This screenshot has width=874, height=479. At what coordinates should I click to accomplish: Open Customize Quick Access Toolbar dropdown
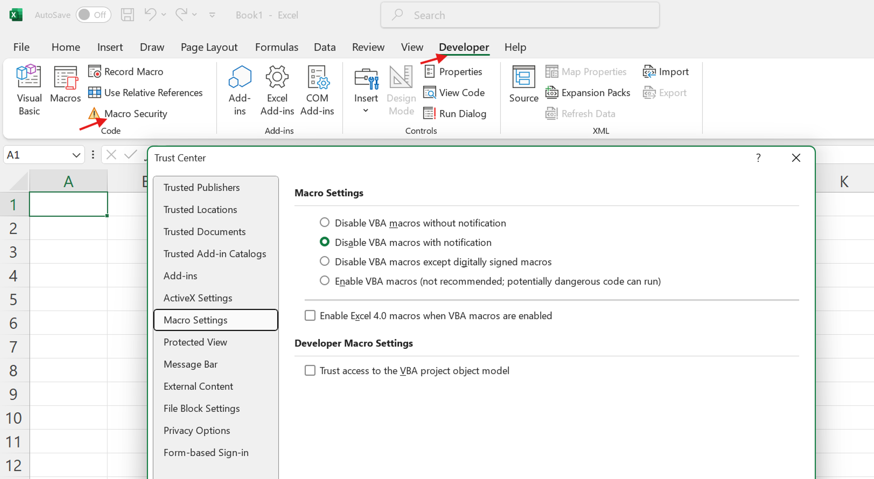tap(212, 15)
